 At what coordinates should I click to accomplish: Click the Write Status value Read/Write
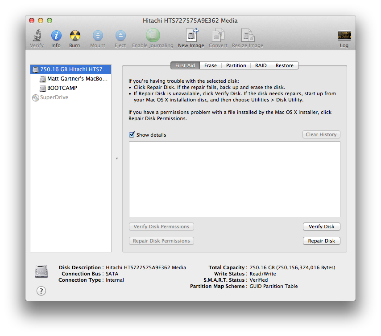click(x=263, y=274)
